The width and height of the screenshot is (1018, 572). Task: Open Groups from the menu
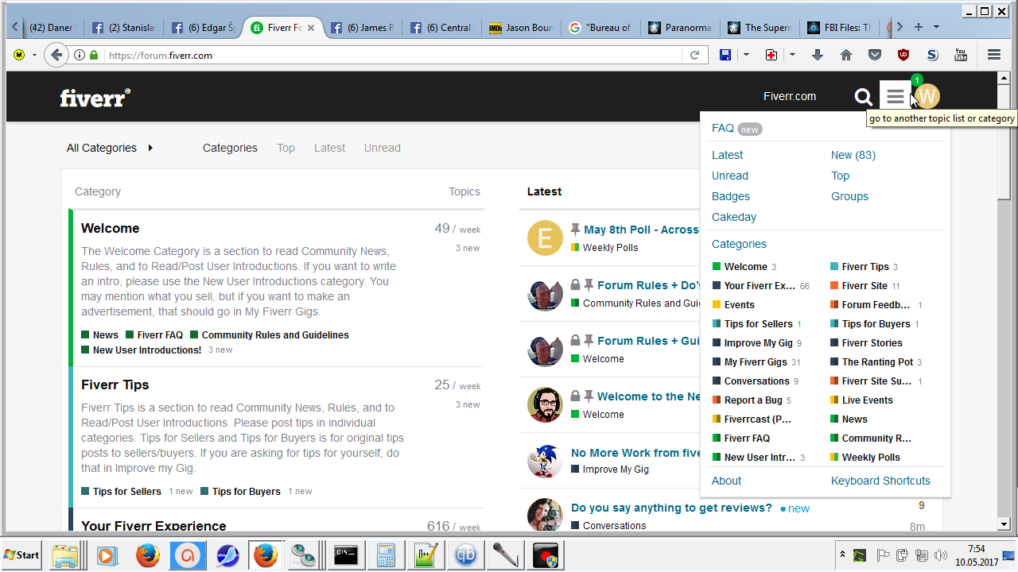[849, 196]
